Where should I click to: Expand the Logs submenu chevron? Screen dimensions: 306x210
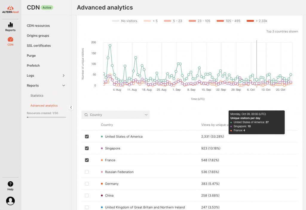63,76
